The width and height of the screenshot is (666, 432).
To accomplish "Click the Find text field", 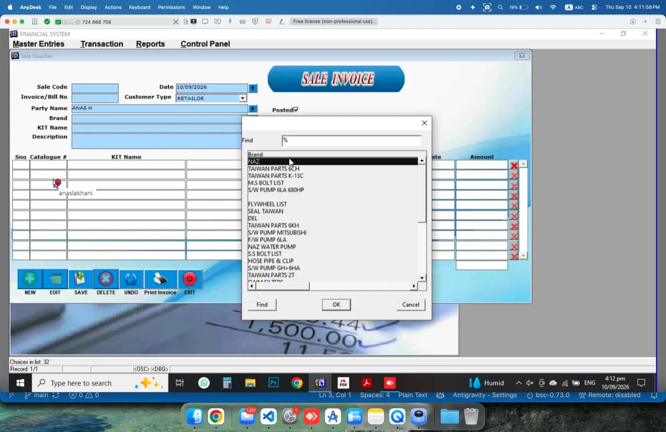I will tap(351, 140).
